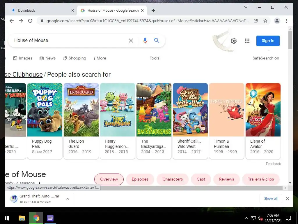Go forward with the arrow button
Image resolution: width=298 pixels, height=224 pixels.
[21, 21]
